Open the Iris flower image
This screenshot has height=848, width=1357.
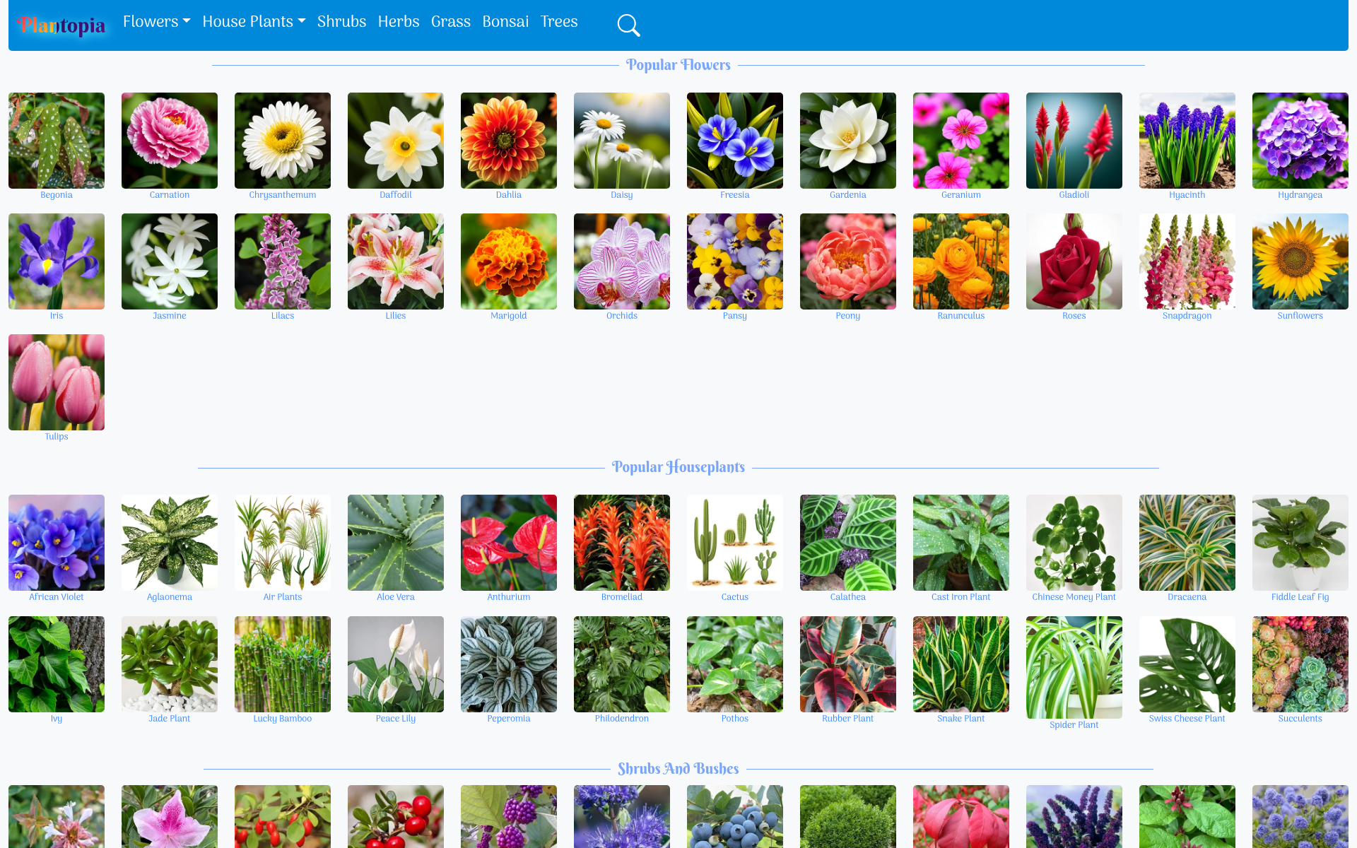57,261
